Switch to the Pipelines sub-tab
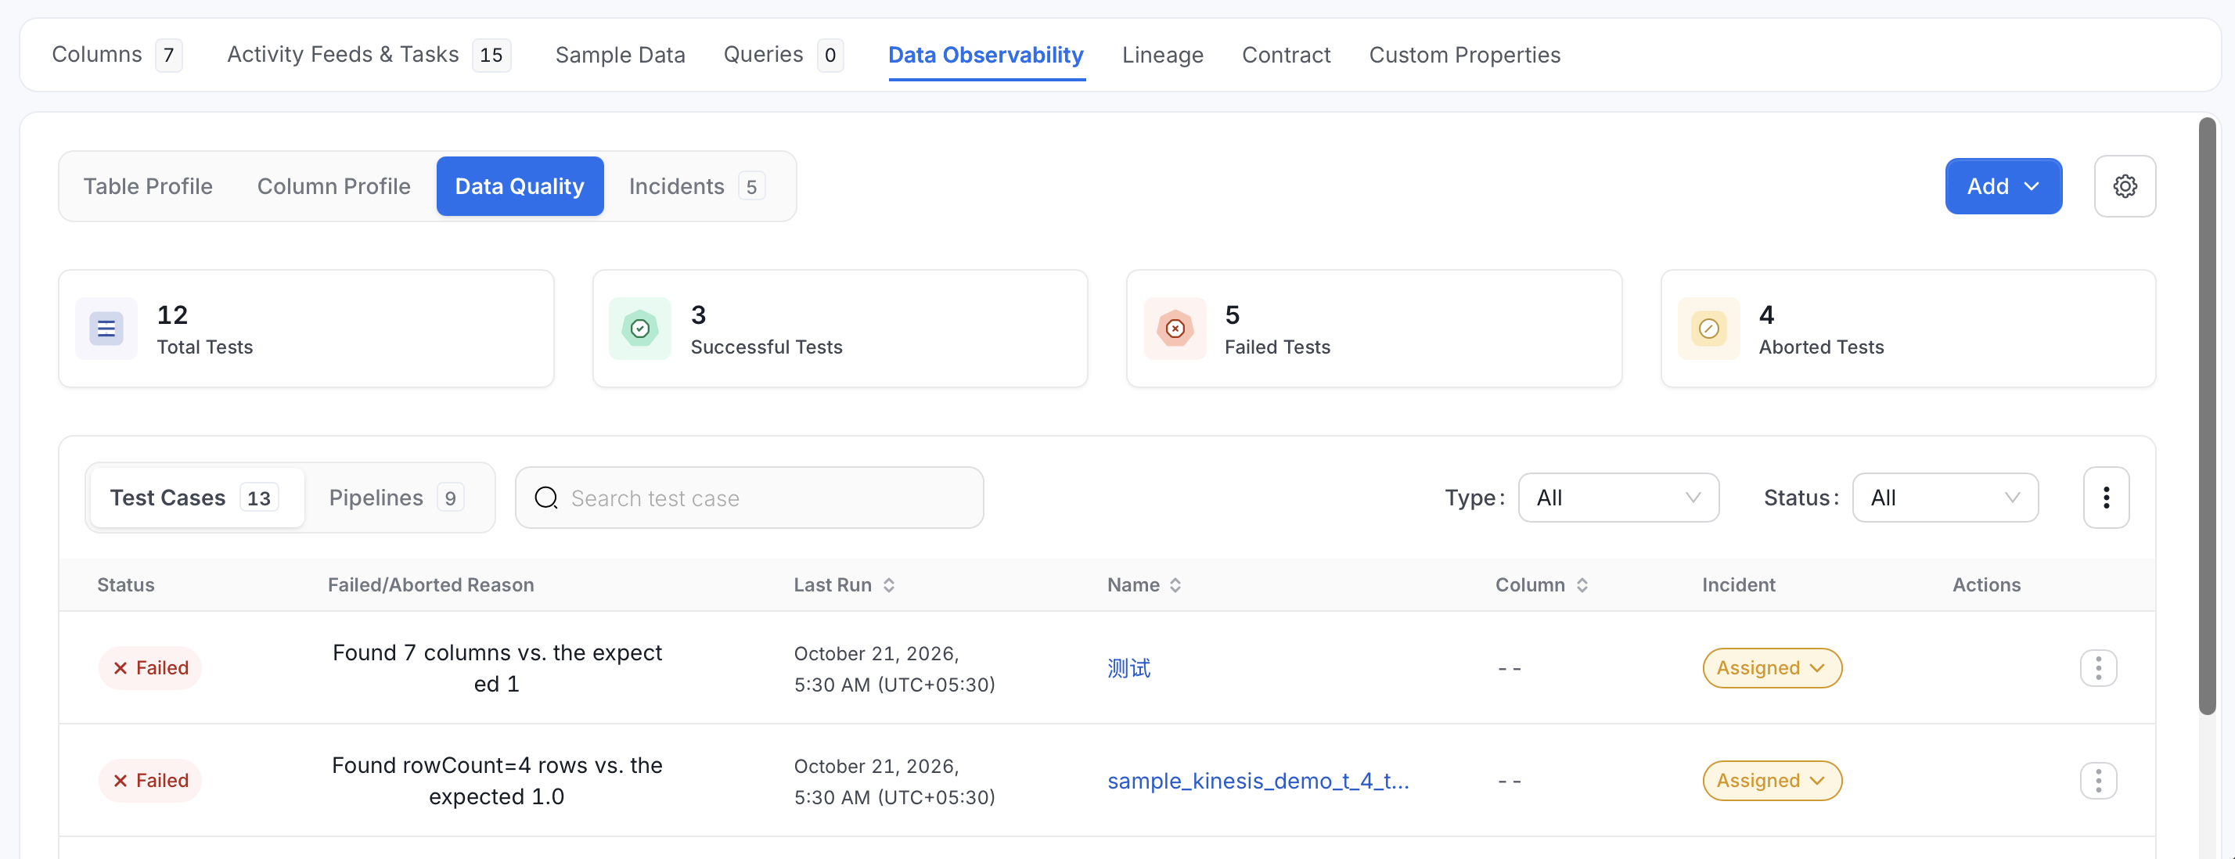The height and width of the screenshot is (859, 2235). pos(396,498)
